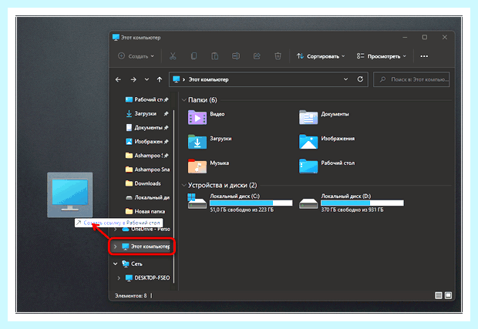Switch to large icons view in status bar
Screen dimensions: 478x329
[448, 295]
